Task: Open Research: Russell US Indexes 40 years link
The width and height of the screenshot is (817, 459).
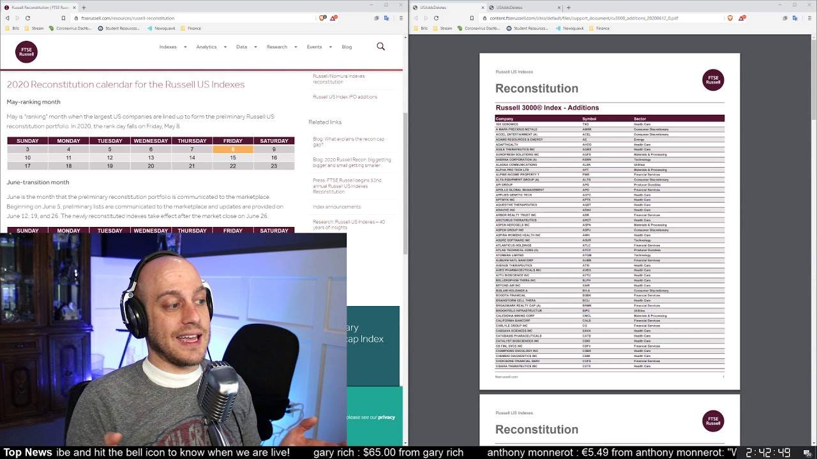Action: click(349, 224)
